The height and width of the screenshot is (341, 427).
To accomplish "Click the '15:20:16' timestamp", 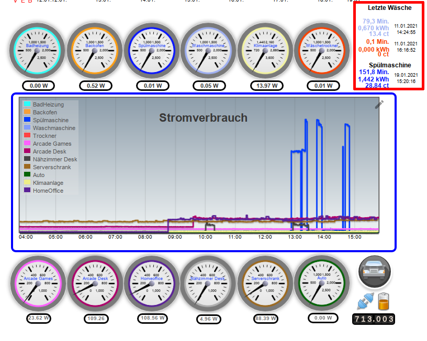I will (x=406, y=81).
